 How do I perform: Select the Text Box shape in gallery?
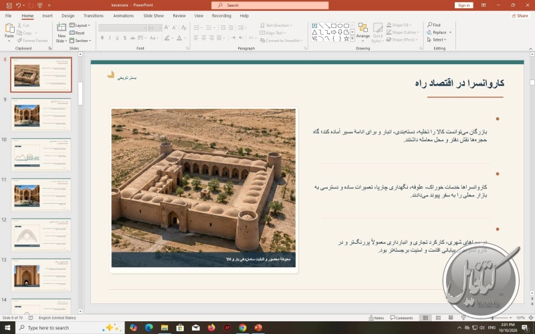tap(314, 25)
